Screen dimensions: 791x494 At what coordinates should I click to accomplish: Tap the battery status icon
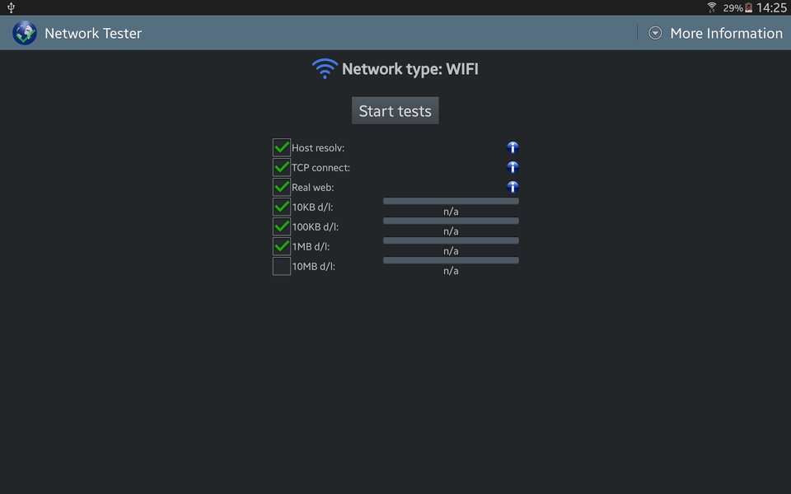point(749,7)
